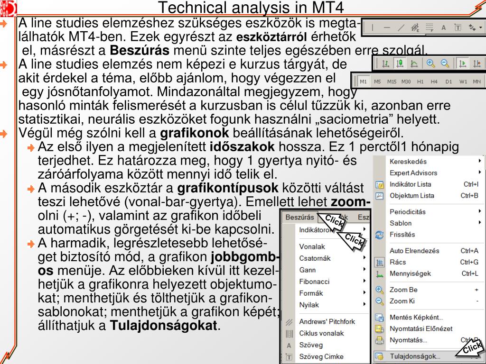
Task: Grab the chart toolbar grip handle
Action: click(377, 64)
